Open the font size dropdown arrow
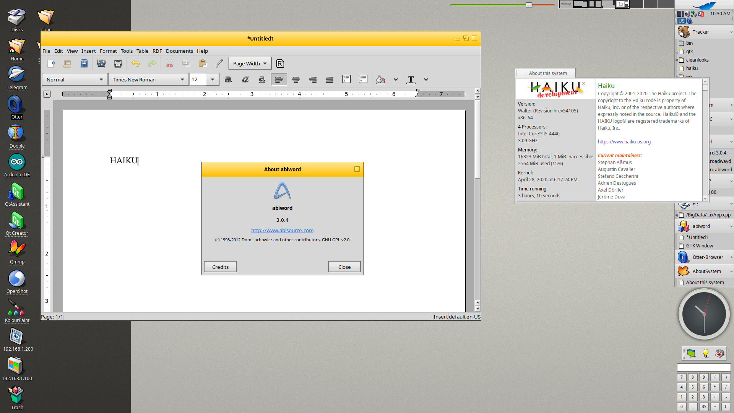The image size is (734, 413). [213, 80]
